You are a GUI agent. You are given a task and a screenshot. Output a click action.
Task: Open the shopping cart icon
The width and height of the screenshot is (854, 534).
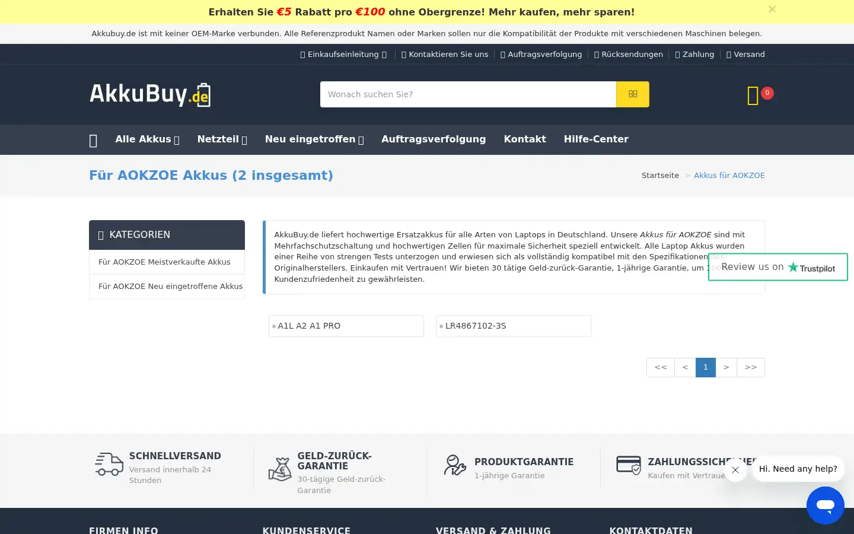click(x=753, y=96)
